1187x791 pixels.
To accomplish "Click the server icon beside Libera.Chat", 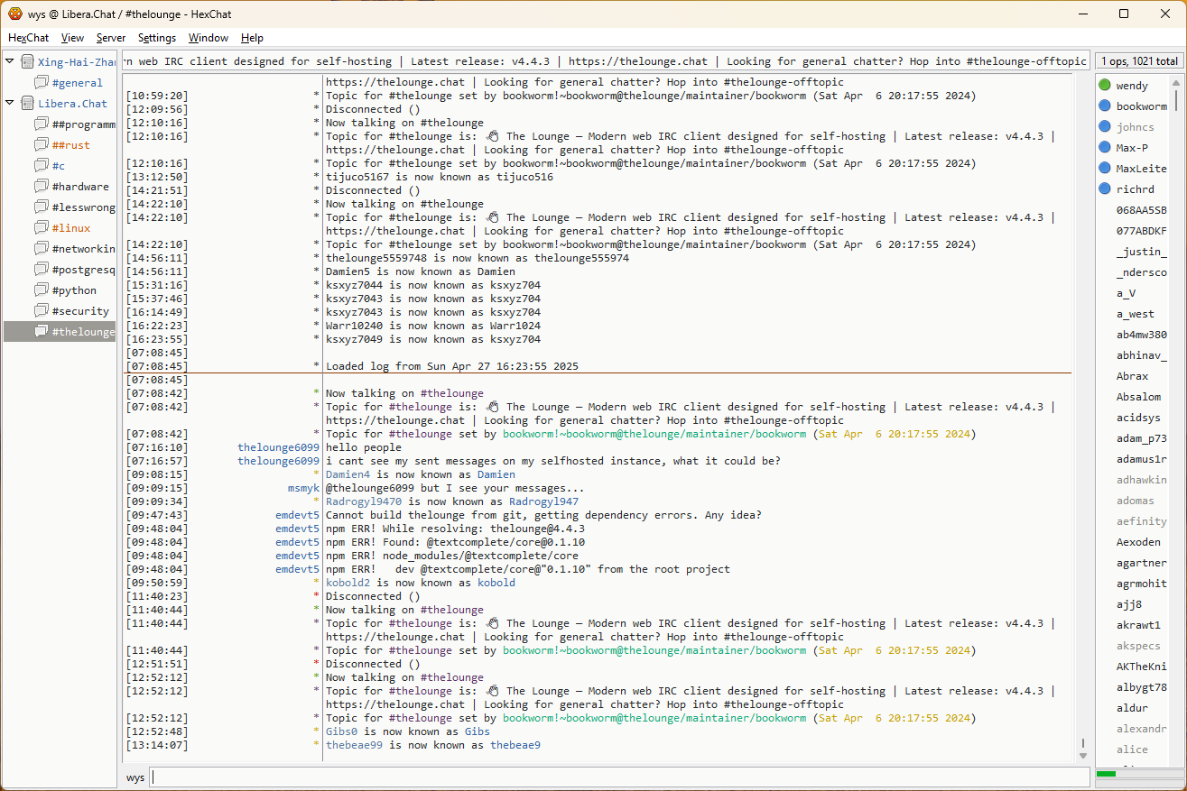I will pos(27,104).
